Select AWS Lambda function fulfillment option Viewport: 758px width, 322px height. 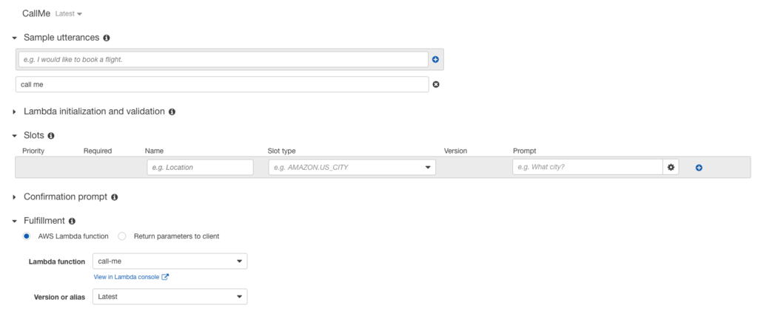27,236
